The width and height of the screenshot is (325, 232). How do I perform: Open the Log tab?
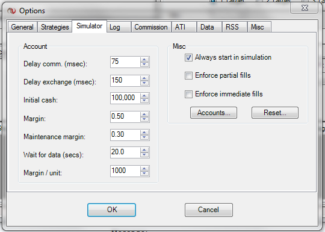click(119, 27)
